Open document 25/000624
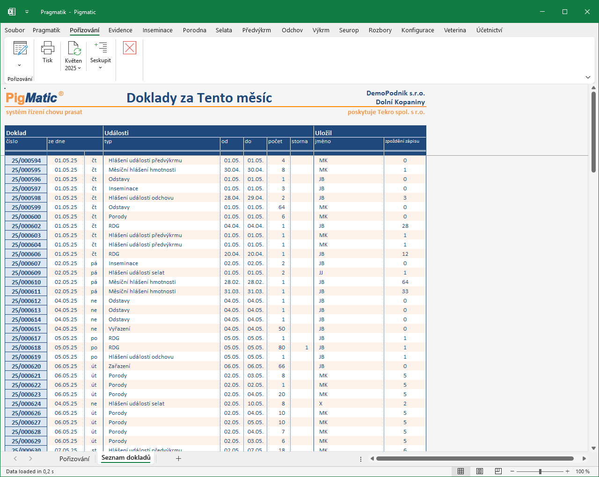This screenshot has height=477, width=599. pos(26,404)
